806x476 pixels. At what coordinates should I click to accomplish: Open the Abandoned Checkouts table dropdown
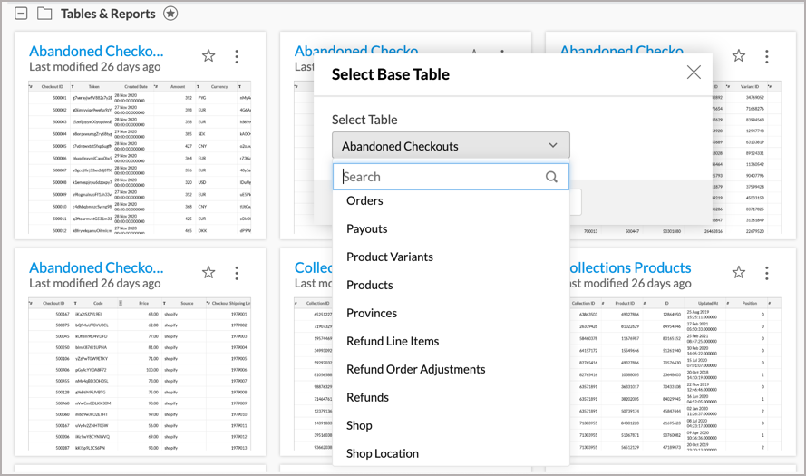click(x=451, y=146)
